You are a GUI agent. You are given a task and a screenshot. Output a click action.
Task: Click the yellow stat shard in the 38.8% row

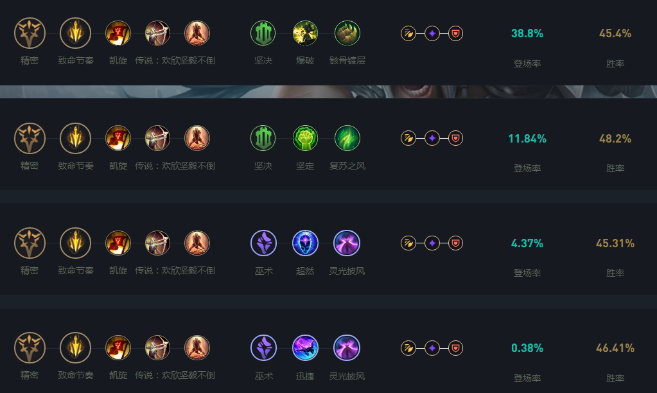coord(408,33)
